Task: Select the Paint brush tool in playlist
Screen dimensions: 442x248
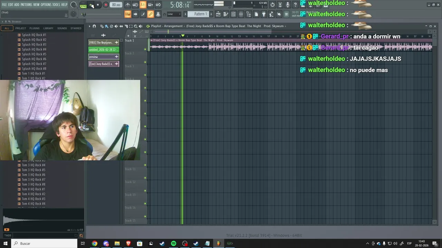Action: [106, 26]
